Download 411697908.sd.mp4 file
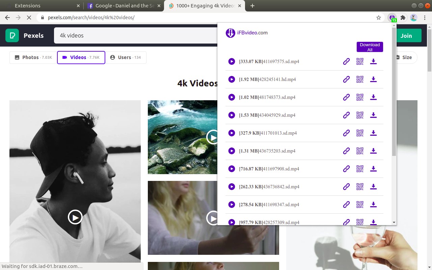This screenshot has width=432, height=270. tap(373, 169)
